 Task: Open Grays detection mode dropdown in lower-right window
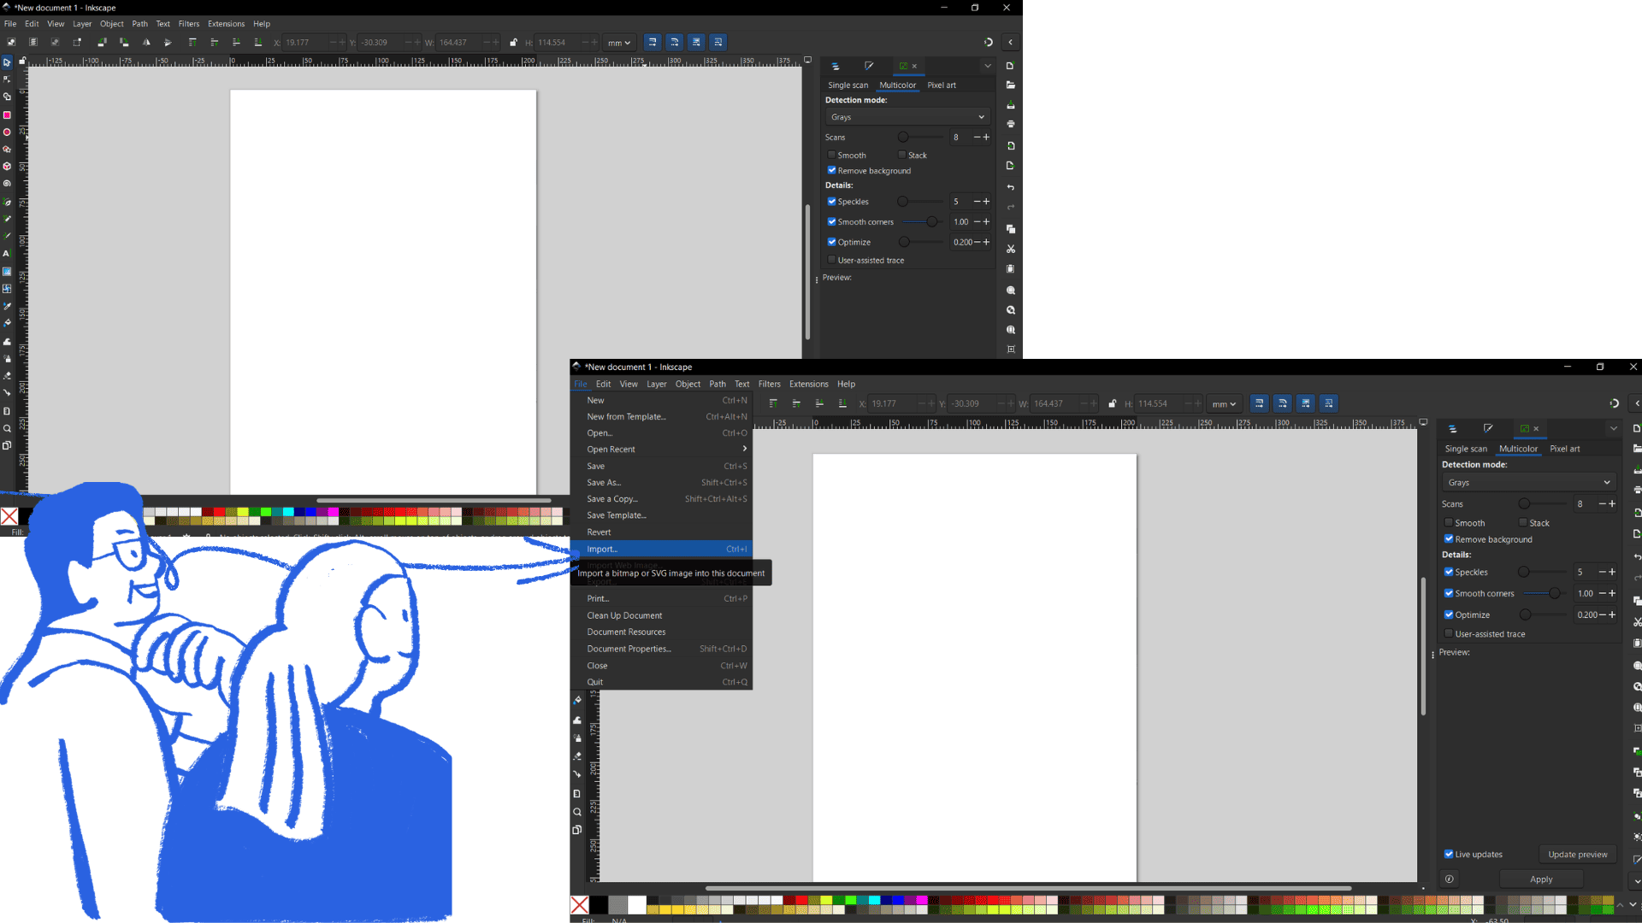tap(1528, 483)
